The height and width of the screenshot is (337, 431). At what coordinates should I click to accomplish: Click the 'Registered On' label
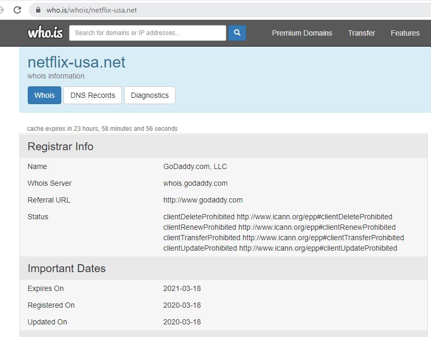[x=51, y=305]
